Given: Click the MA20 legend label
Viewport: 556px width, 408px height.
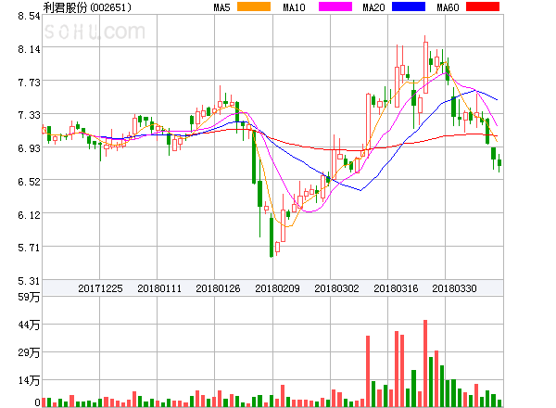Looking at the screenshot, I should [373, 7].
